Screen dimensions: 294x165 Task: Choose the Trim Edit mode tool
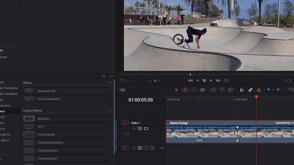(x=185, y=90)
